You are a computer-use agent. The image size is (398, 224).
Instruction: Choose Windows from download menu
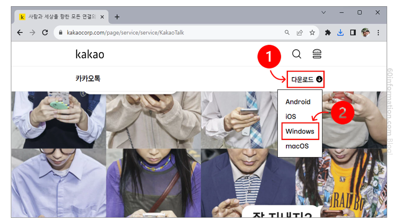tap(300, 131)
